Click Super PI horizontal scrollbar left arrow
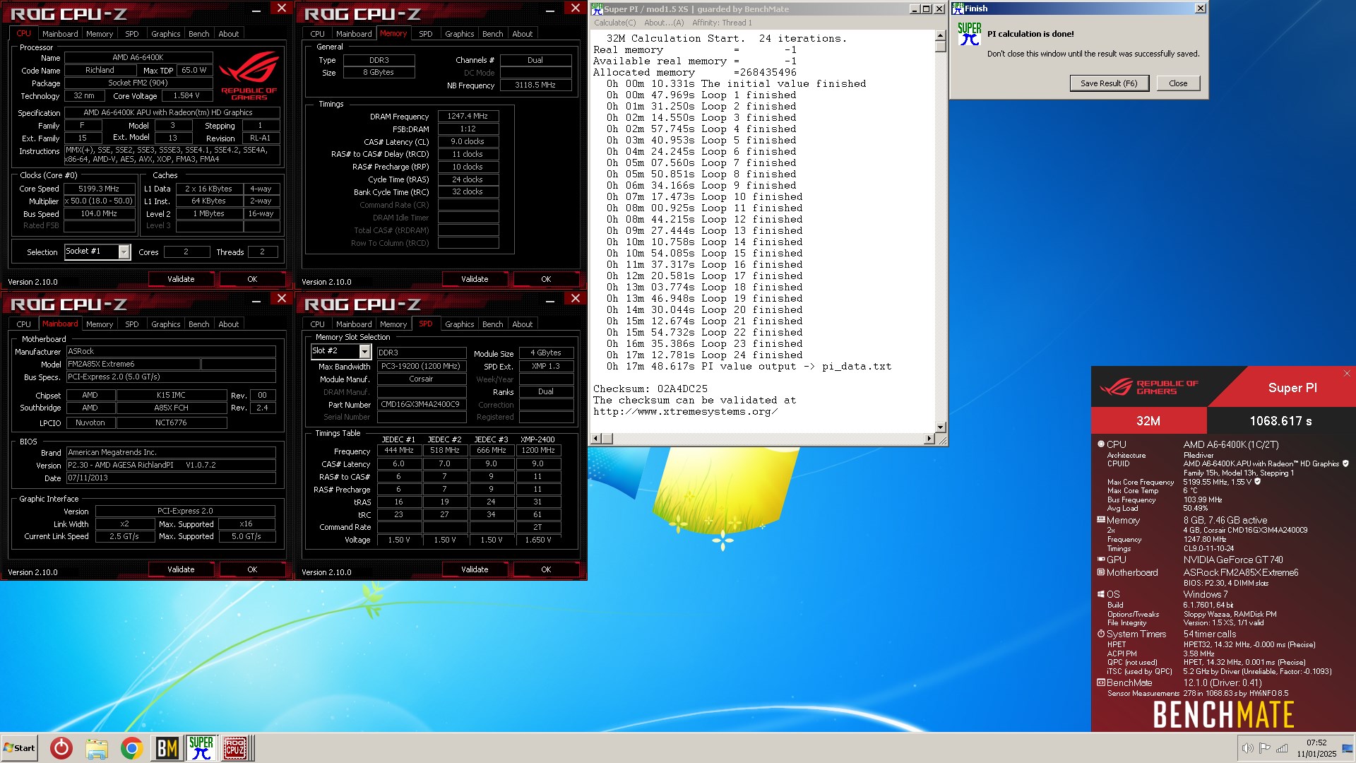Screen dimensions: 1356x763 coord(595,439)
